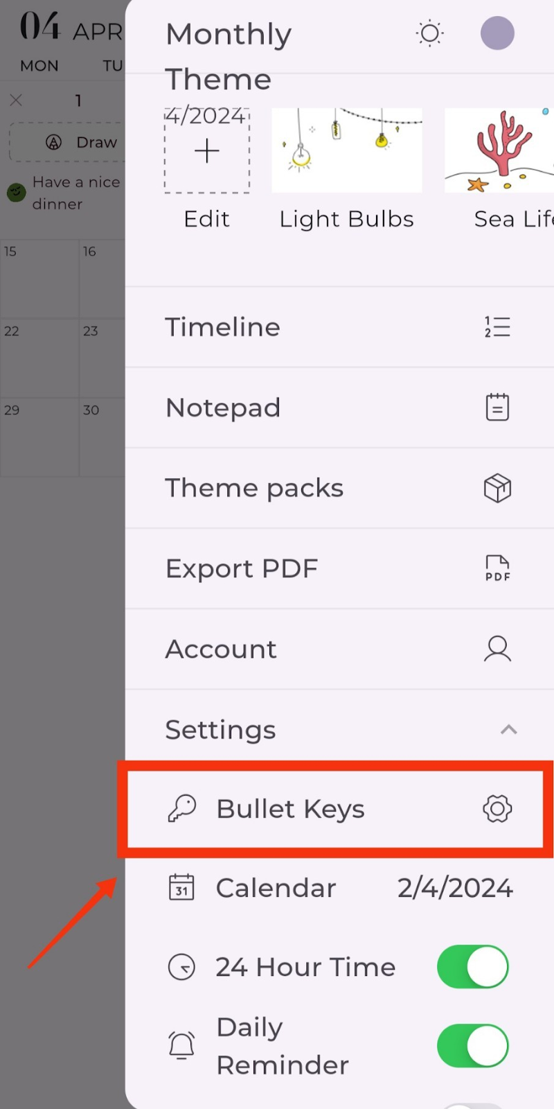This screenshot has height=1109, width=554.
Task: Tap the Account person icon
Action: click(x=497, y=649)
